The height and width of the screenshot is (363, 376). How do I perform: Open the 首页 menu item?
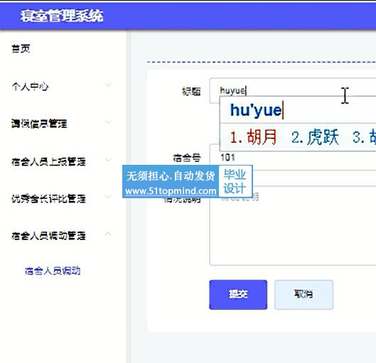(21, 49)
